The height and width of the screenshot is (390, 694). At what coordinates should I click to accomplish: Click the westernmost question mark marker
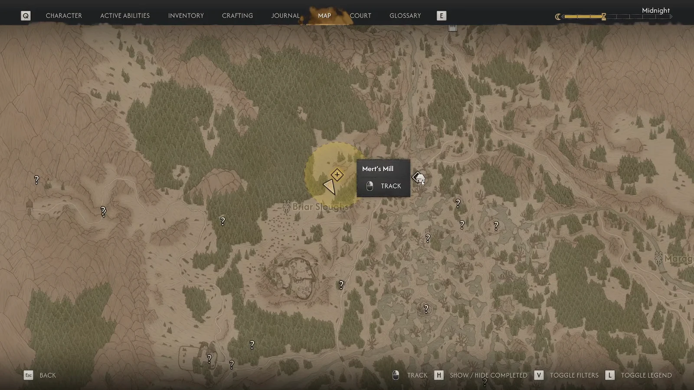[36, 179]
